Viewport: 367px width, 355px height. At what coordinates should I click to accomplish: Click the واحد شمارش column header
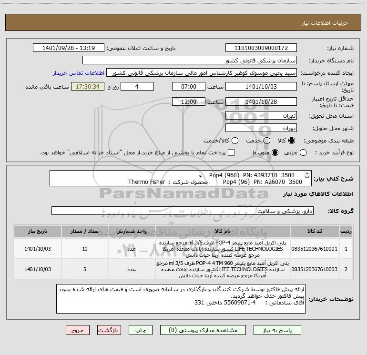pos(132,232)
